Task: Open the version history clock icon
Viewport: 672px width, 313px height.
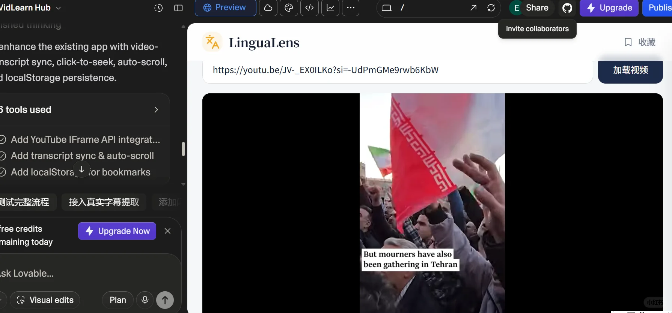Action: click(x=158, y=8)
